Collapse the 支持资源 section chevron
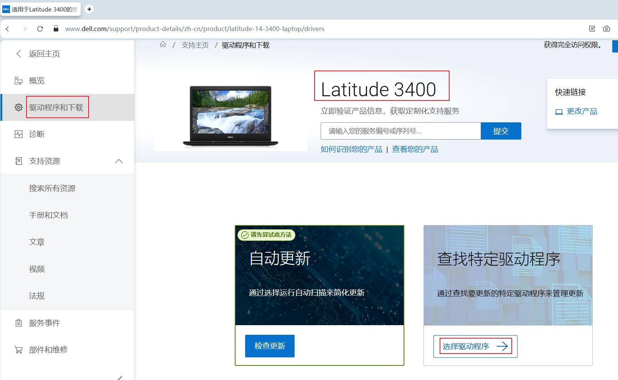 119,161
